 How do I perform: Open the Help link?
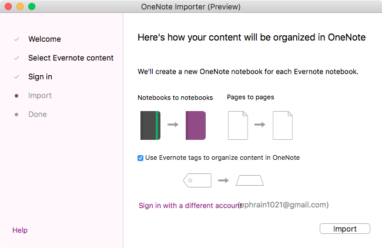[20, 230]
